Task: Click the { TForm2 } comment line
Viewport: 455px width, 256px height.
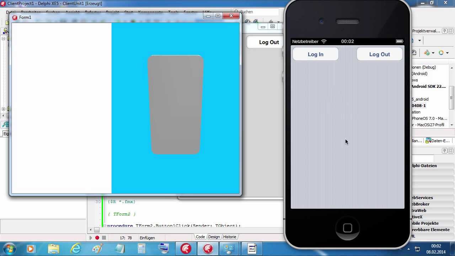Action: pyautogui.click(x=122, y=214)
